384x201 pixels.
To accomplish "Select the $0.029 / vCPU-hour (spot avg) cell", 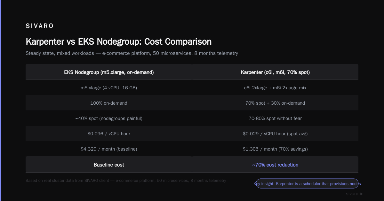I will pyautogui.click(x=275, y=133).
